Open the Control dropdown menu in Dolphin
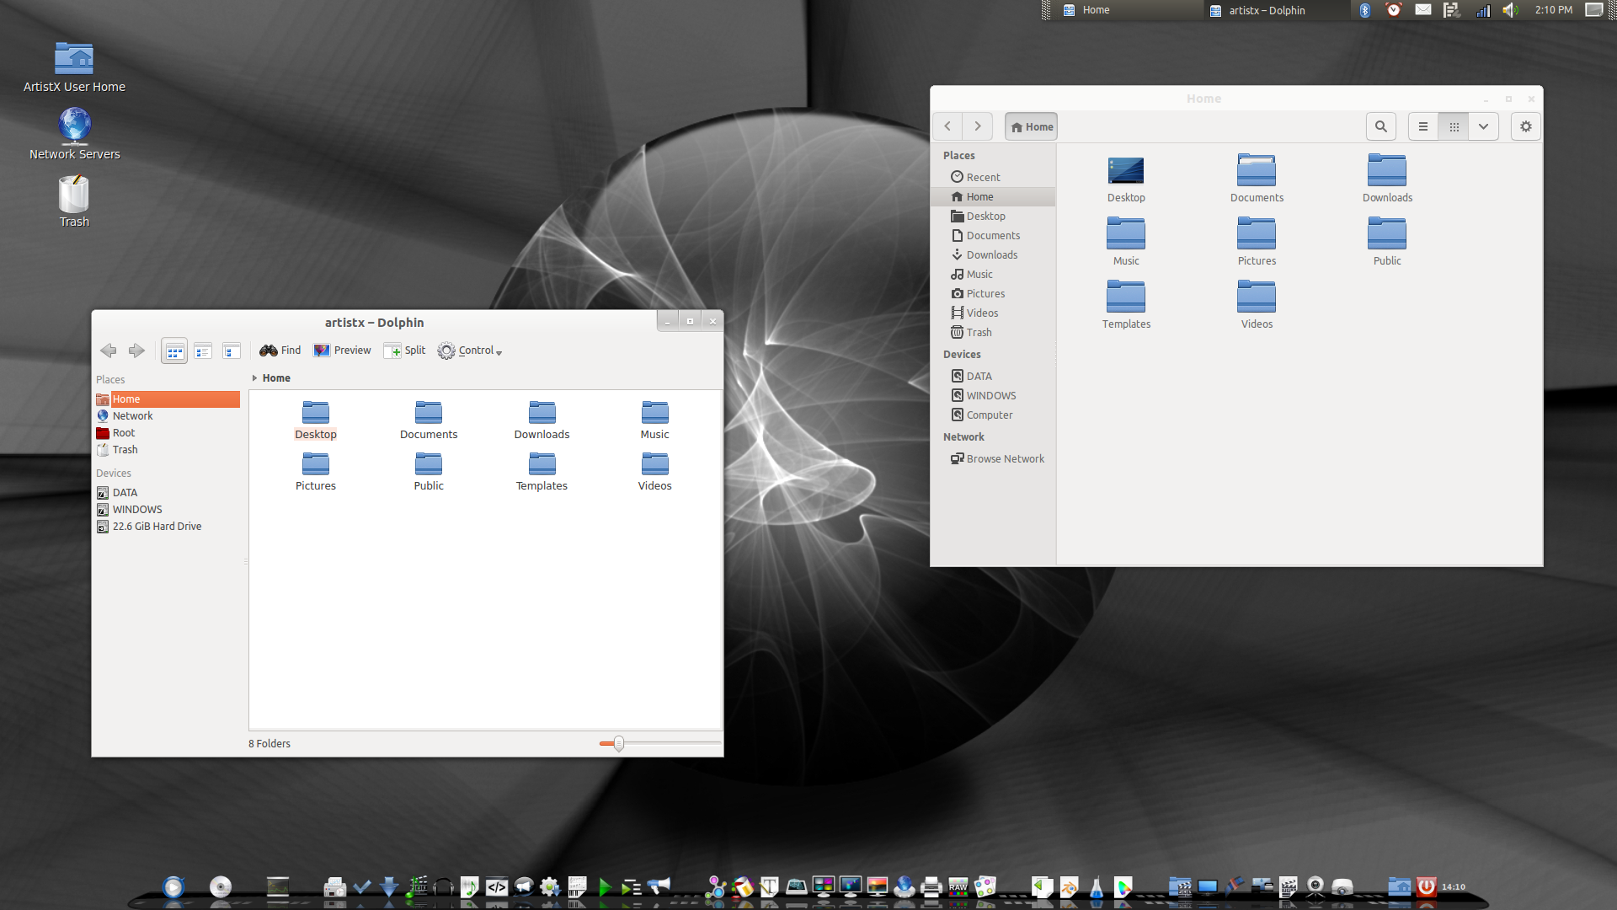The height and width of the screenshot is (910, 1617). click(470, 351)
